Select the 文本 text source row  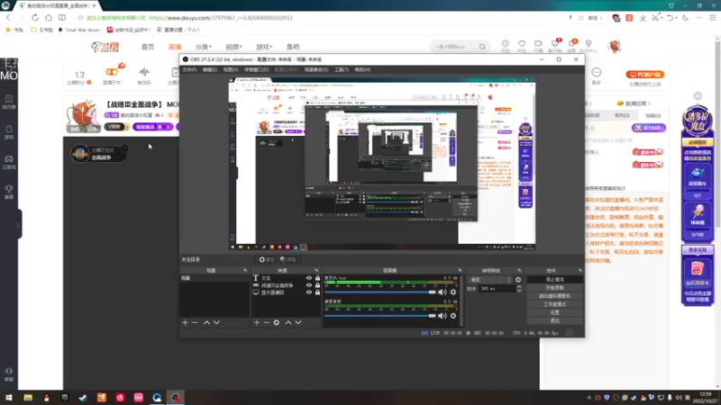click(286, 278)
